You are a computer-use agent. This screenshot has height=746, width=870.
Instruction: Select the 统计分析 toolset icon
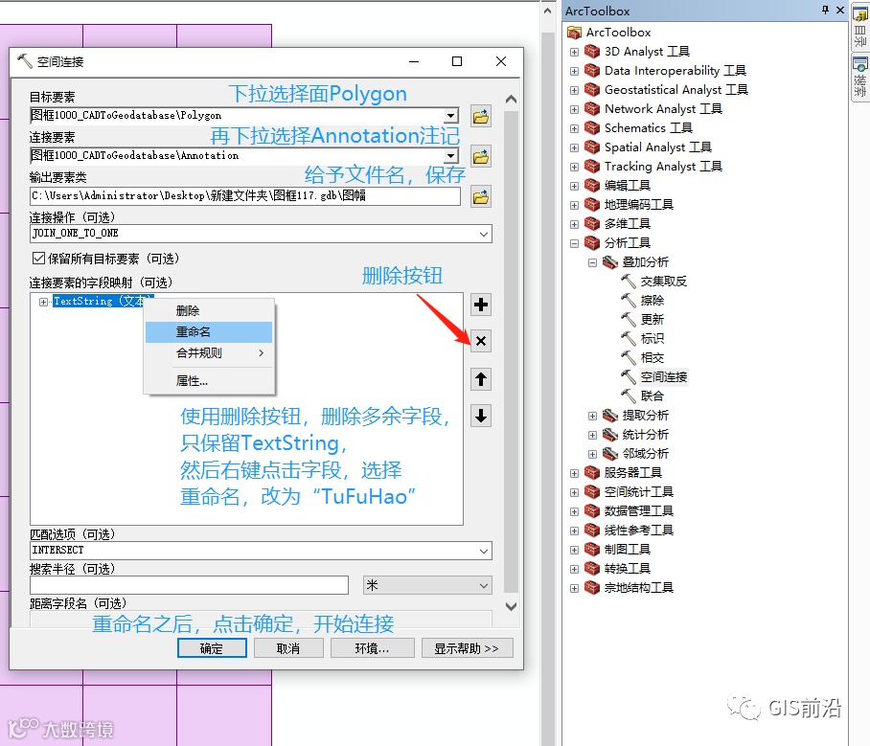click(610, 435)
